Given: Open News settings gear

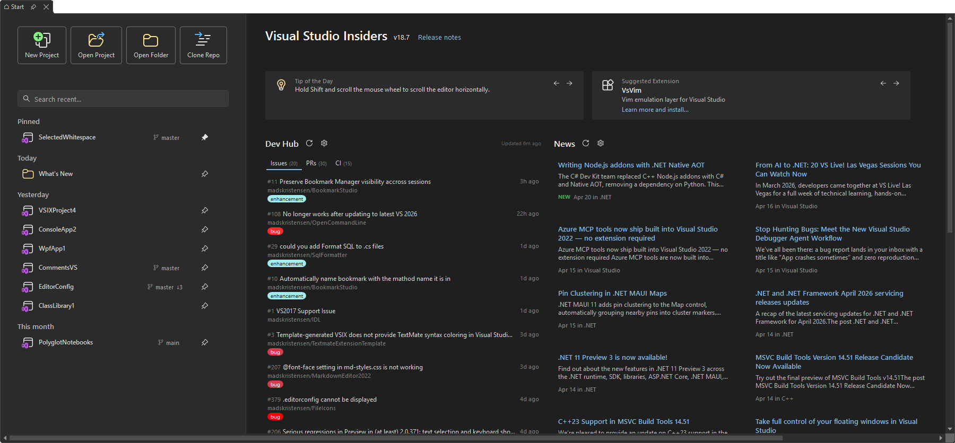Looking at the screenshot, I should [x=601, y=143].
